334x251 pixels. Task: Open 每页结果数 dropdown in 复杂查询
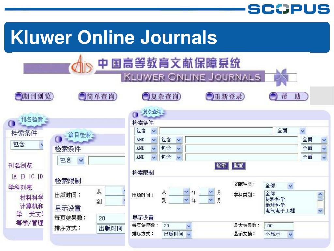click(x=177, y=226)
